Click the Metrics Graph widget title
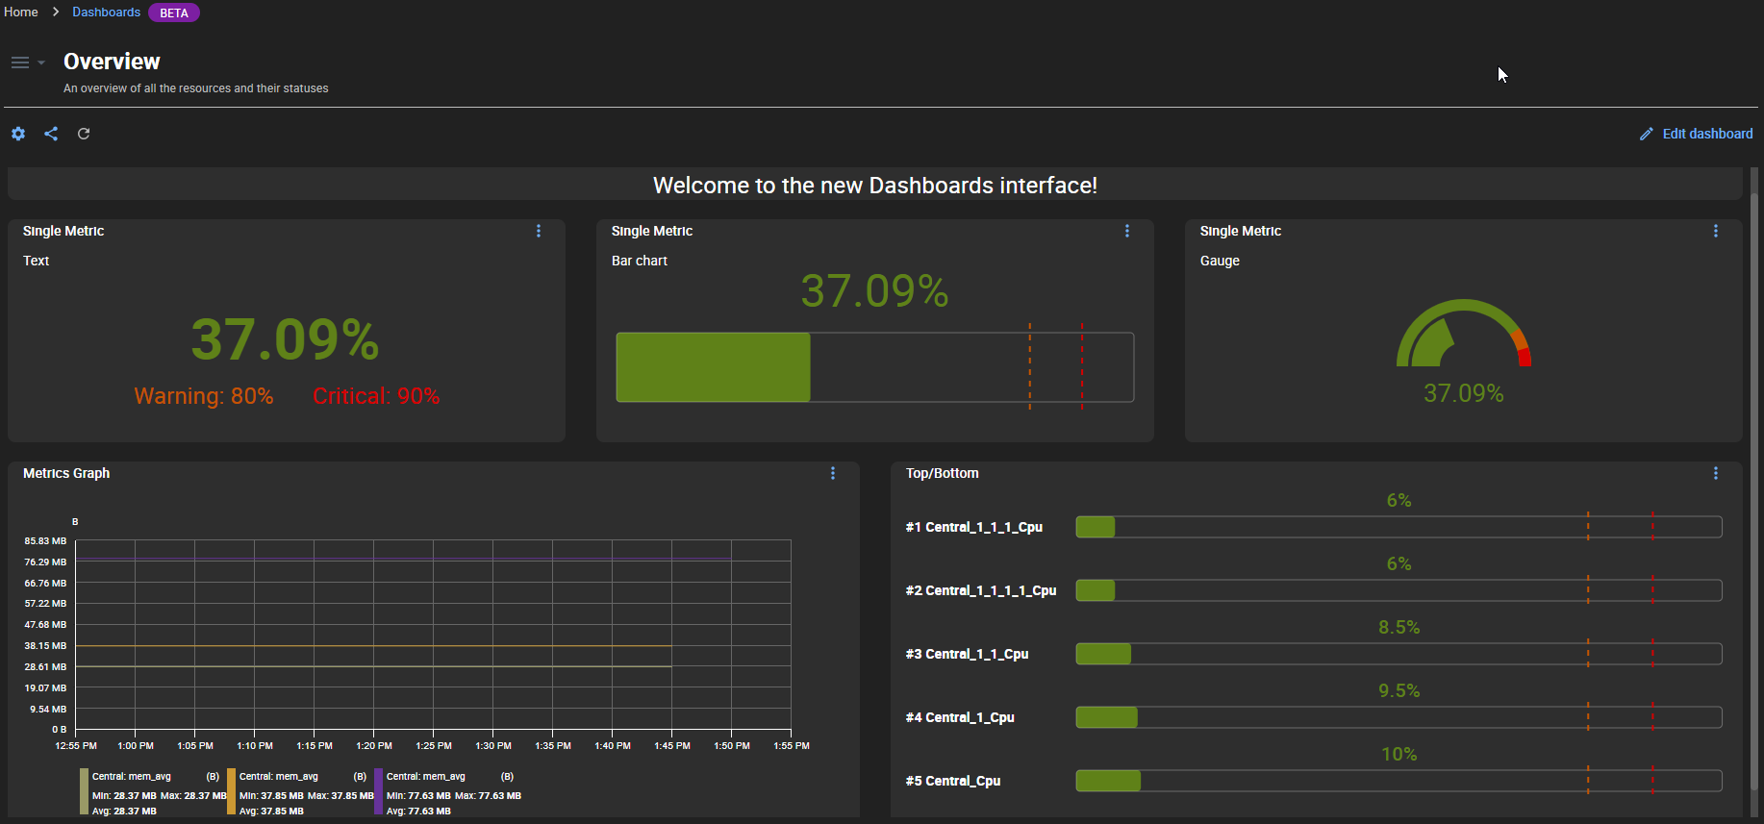 66,473
